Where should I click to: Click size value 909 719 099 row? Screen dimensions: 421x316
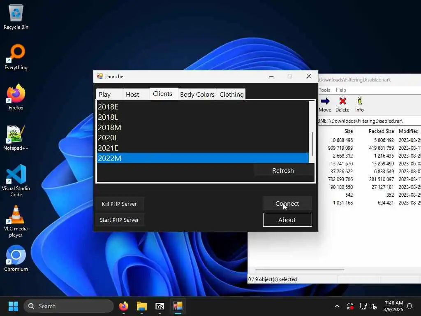tap(340, 148)
